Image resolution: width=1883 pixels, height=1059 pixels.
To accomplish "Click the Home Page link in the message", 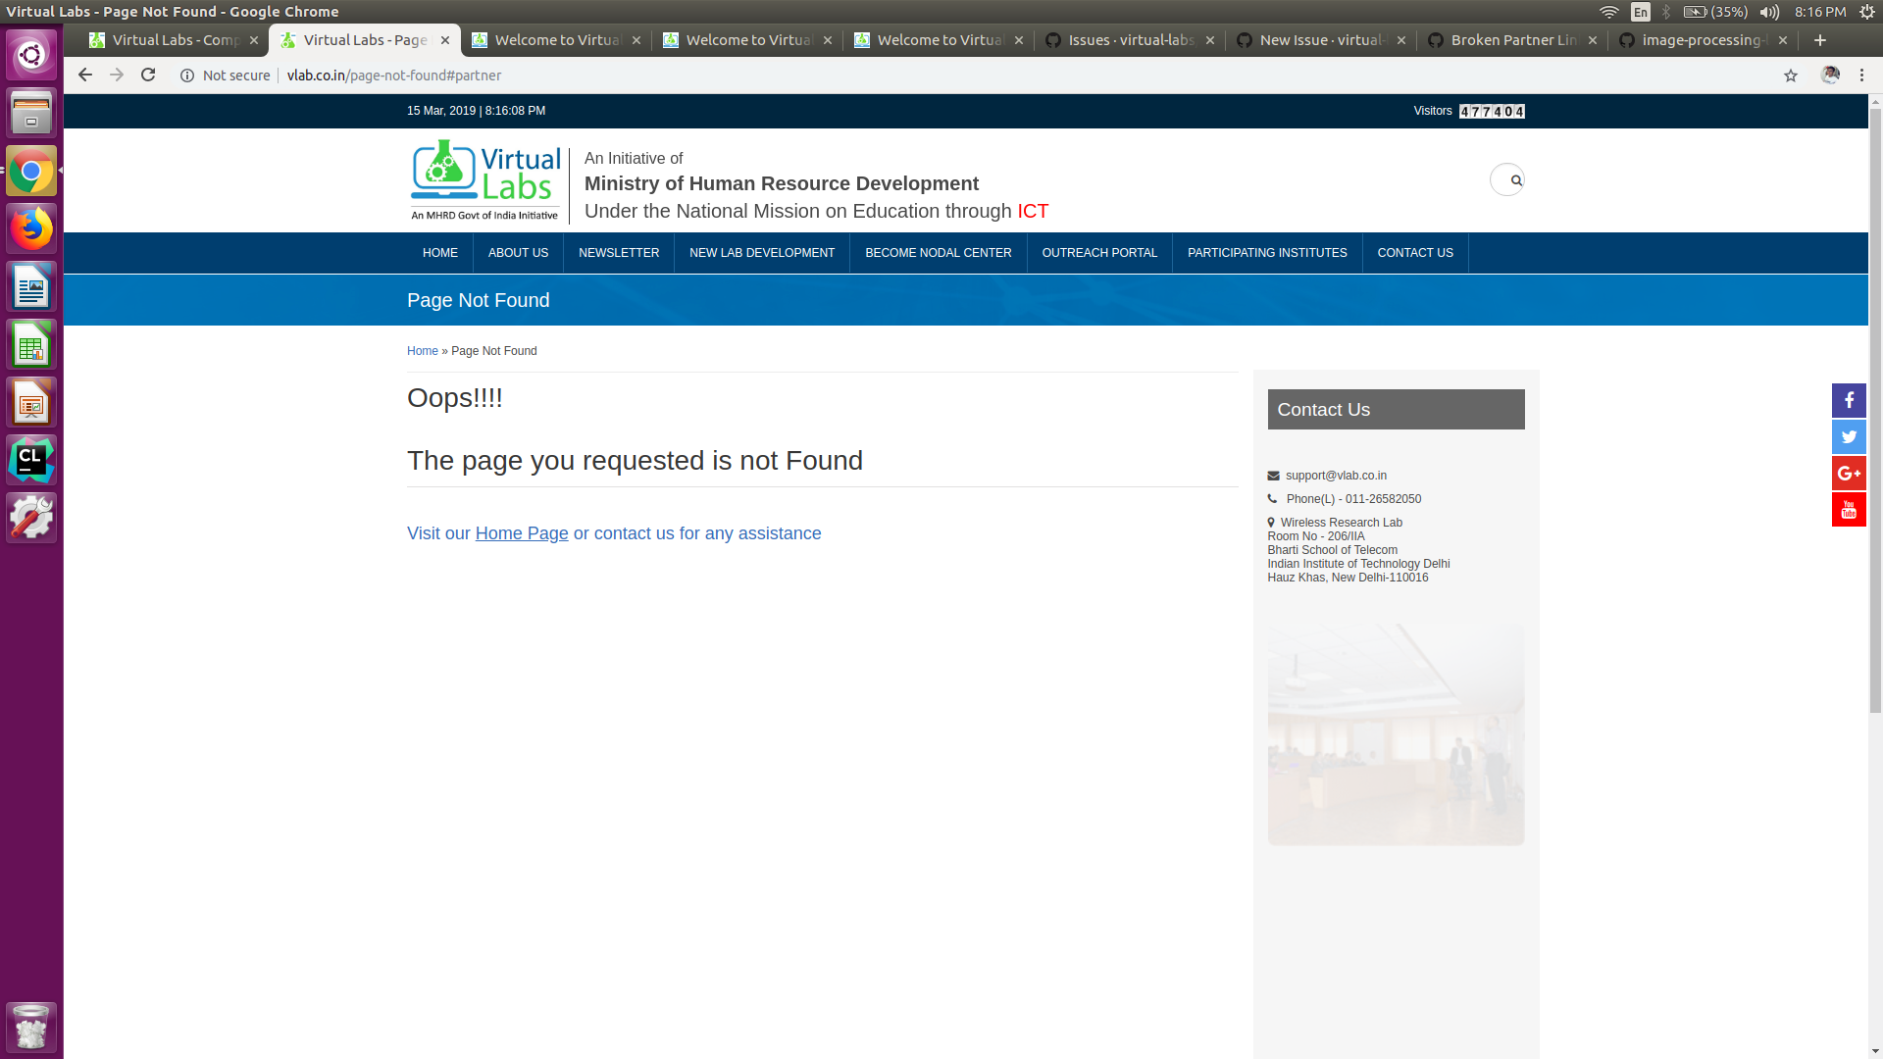I will pos(521,533).
